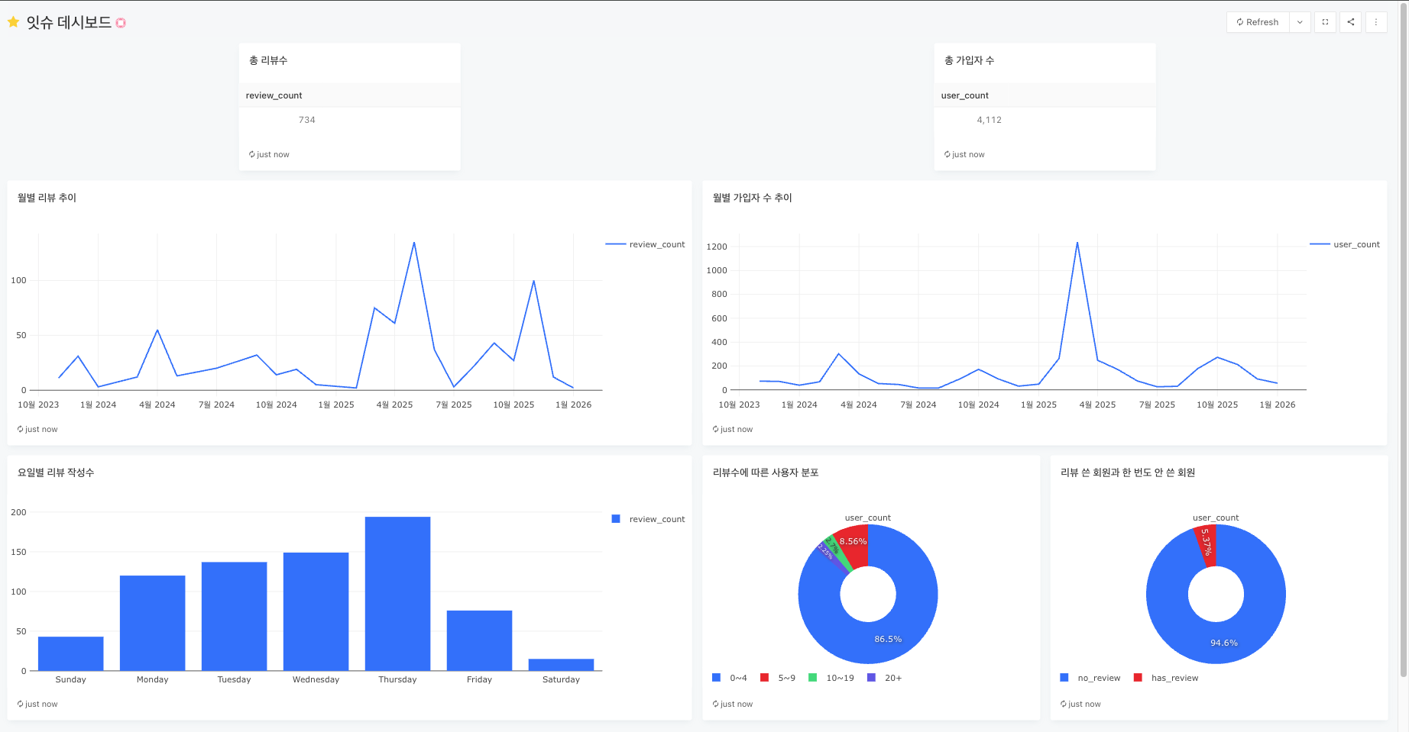This screenshot has height=732, width=1409.
Task: Click the review_count column header
Action: point(274,95)
